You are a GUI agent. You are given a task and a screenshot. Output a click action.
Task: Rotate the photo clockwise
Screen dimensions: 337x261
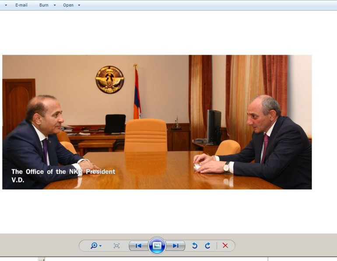[x=207, y=246]
